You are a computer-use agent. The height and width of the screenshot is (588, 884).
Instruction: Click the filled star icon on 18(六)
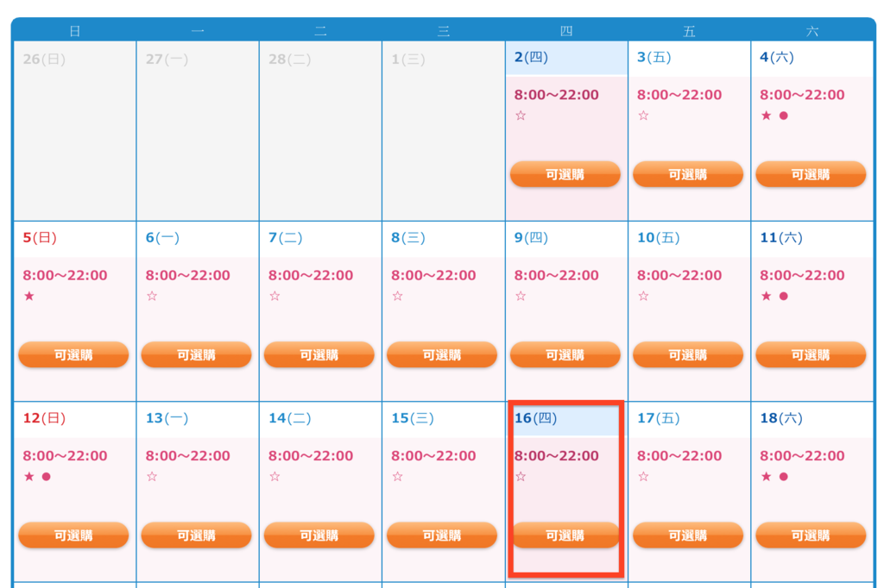(767, 477)
